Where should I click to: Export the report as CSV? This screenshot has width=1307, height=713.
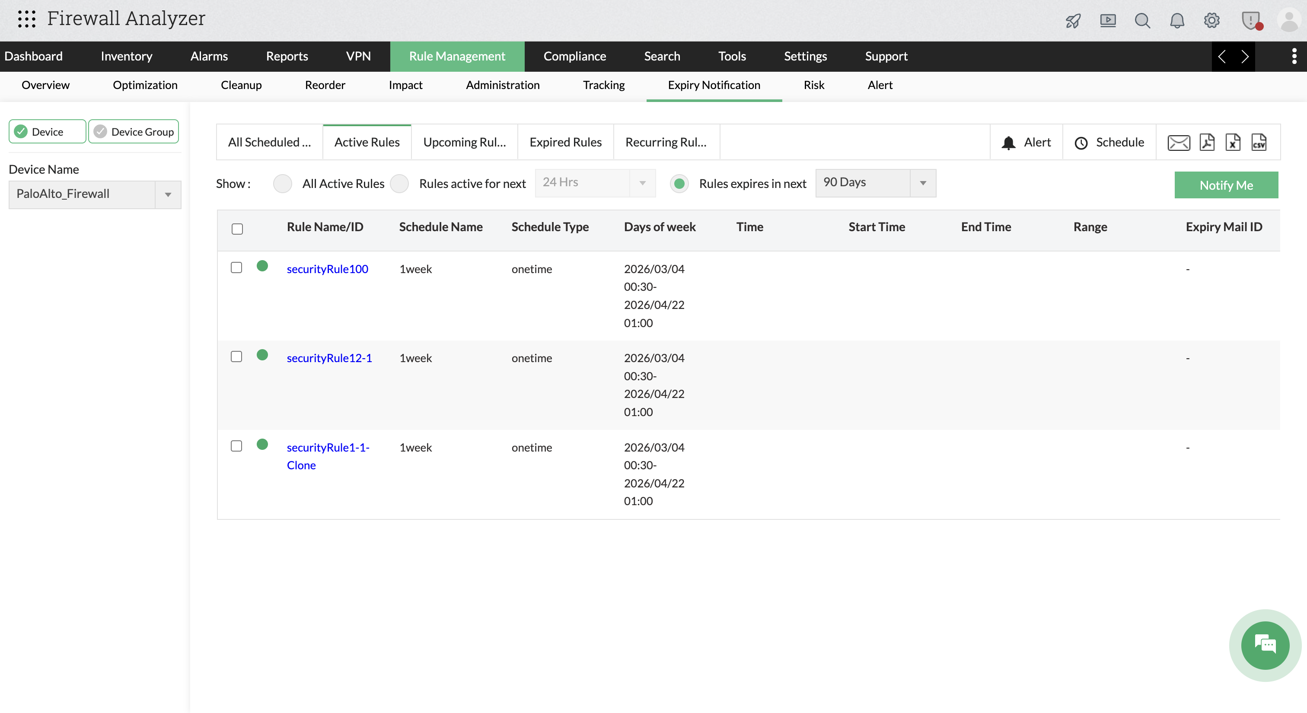1259,143
